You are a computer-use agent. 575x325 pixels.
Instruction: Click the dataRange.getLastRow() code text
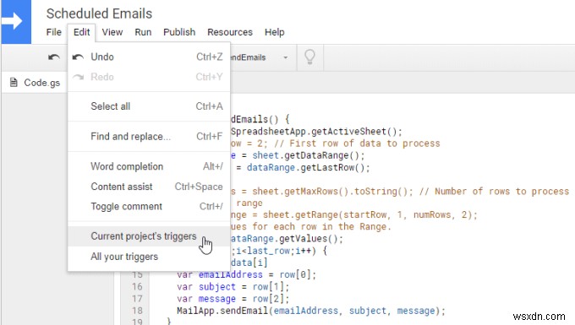[x=309, y=168]
